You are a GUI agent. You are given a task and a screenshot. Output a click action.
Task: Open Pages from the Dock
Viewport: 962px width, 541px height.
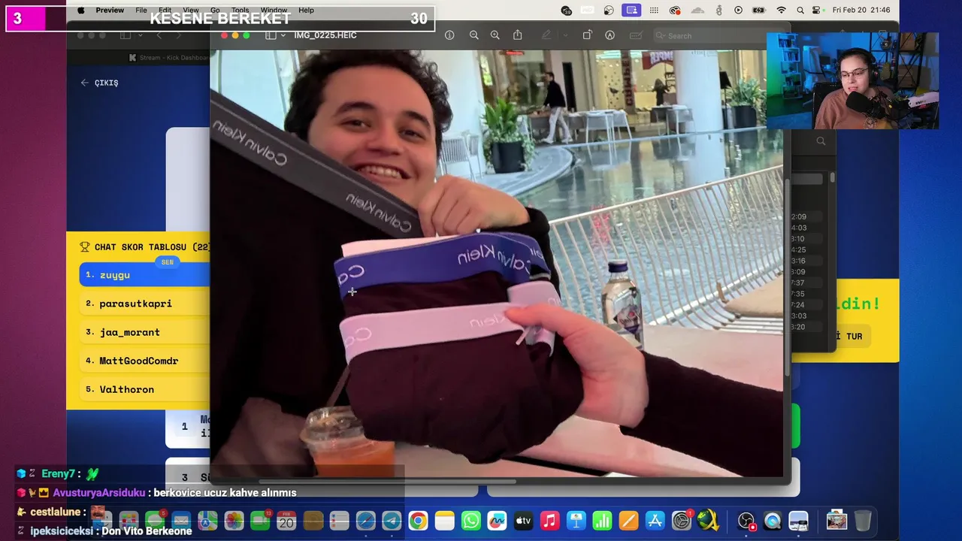click(628, 521)
